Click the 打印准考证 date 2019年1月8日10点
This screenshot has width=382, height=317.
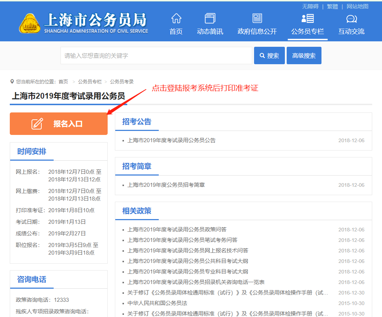(x=71, y=210)
